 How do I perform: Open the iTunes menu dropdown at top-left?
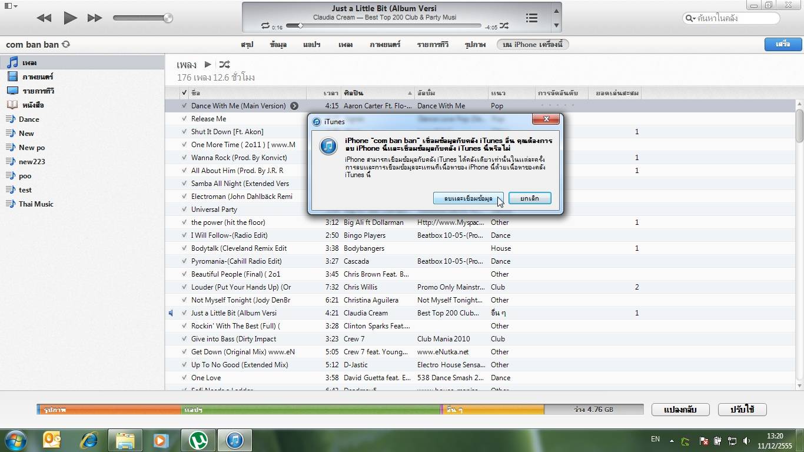pyautogui.click(x=11, y=6)
